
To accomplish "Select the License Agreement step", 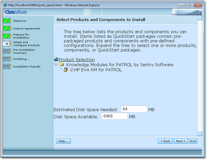I will 27,29.
